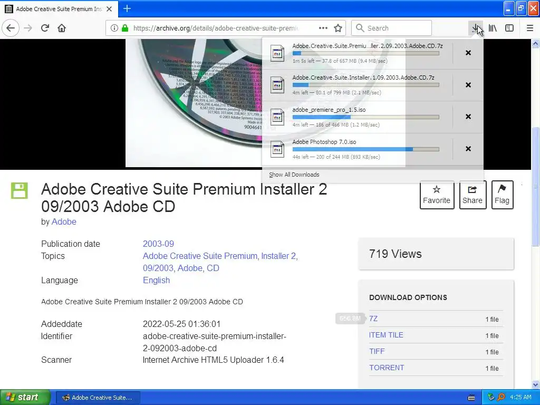The width and height of the screenshot is (540, 405).
Task: Cancel the Installer 1 7z download
Action: click(x=468, y=85)
